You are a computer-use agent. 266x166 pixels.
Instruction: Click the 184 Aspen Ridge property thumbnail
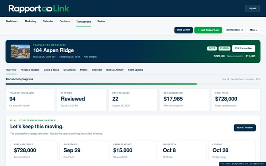[20, 51]
